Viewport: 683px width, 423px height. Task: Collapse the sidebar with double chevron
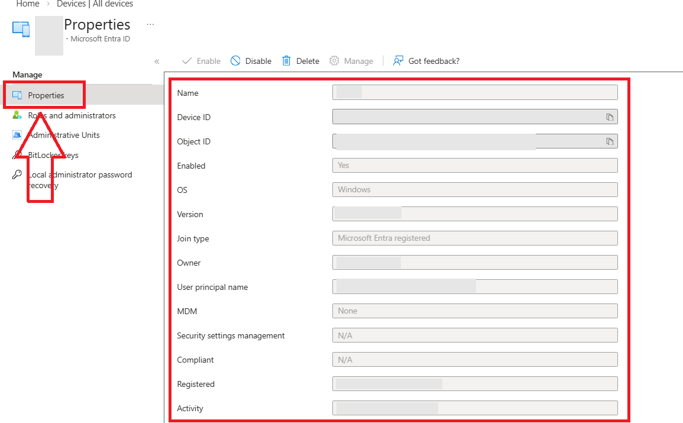157,62
